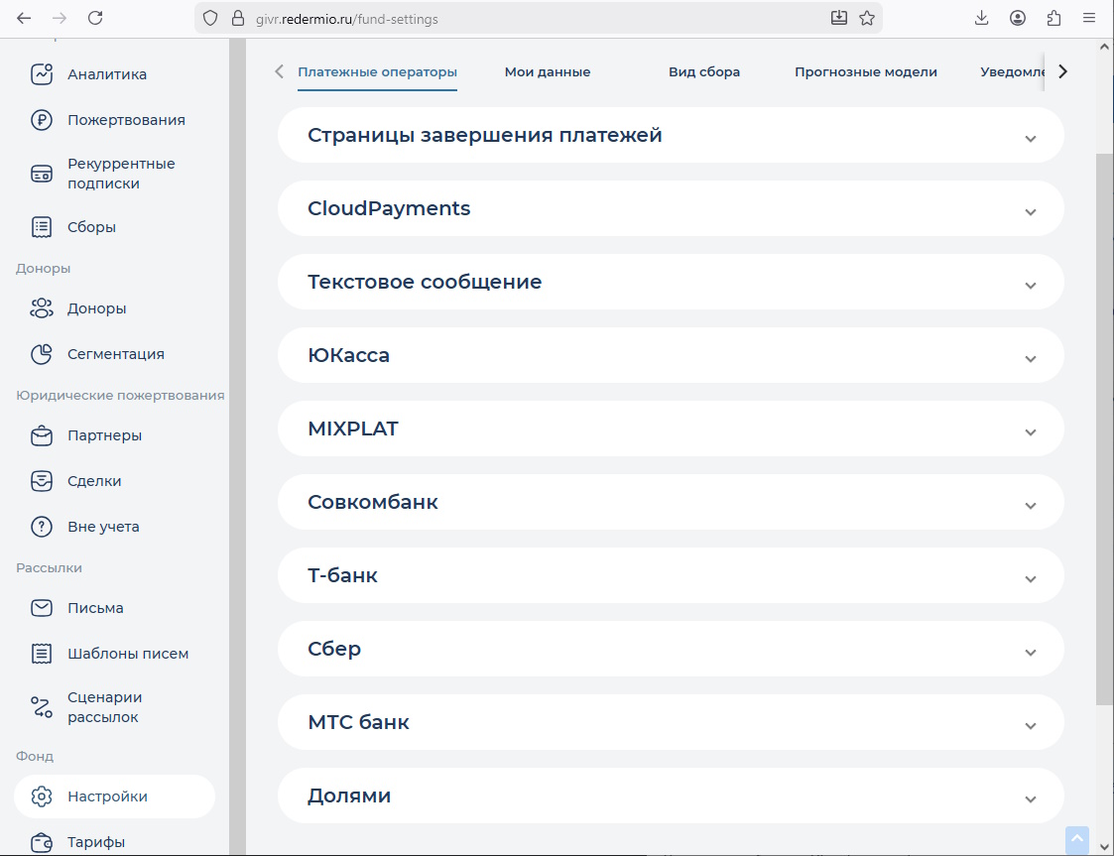Click the document icon for Шаблоны писем
1114x856 pixels.
pyautogui.click(x=42, y=654)
